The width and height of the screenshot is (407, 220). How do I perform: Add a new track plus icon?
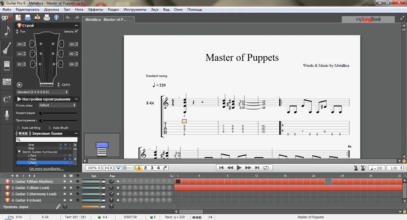click(x=12, y=176)
